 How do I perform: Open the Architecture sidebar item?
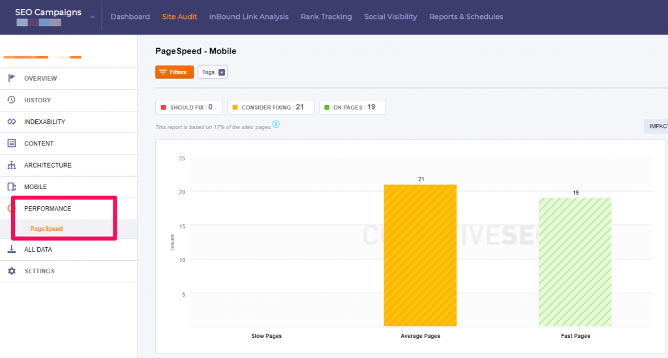point(68,165)
